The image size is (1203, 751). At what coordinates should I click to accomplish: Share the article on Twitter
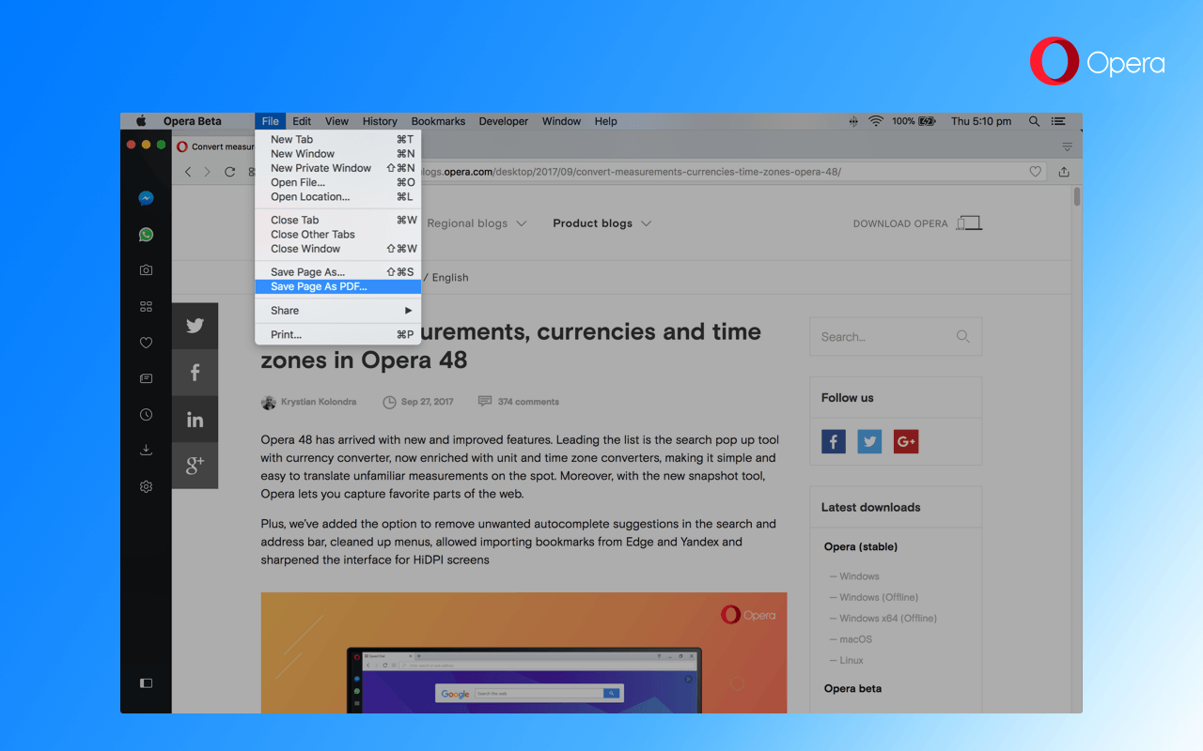[x=195, y=326]
